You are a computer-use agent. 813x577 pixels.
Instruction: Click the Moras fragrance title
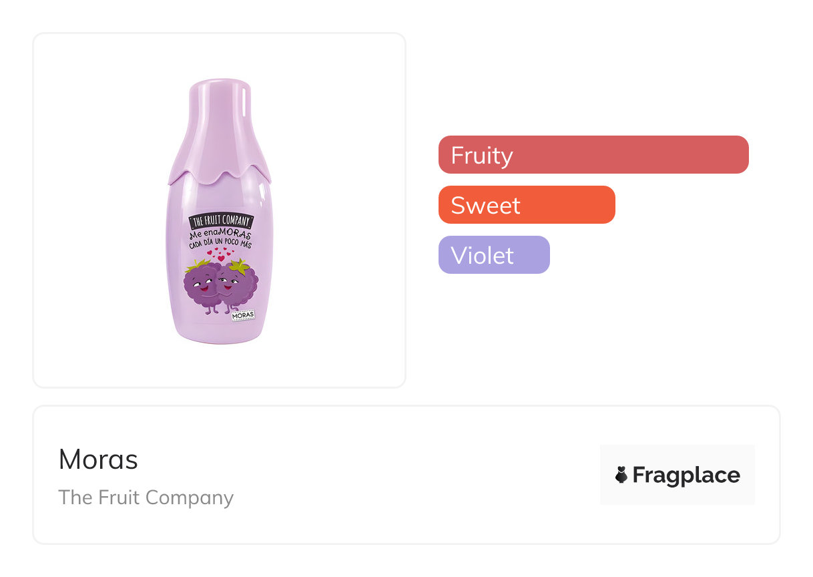pyautogui.click(x=98, y=459)
